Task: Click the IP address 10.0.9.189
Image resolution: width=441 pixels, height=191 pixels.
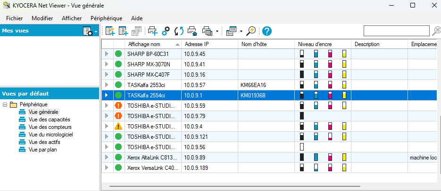Action: (196, 168)
